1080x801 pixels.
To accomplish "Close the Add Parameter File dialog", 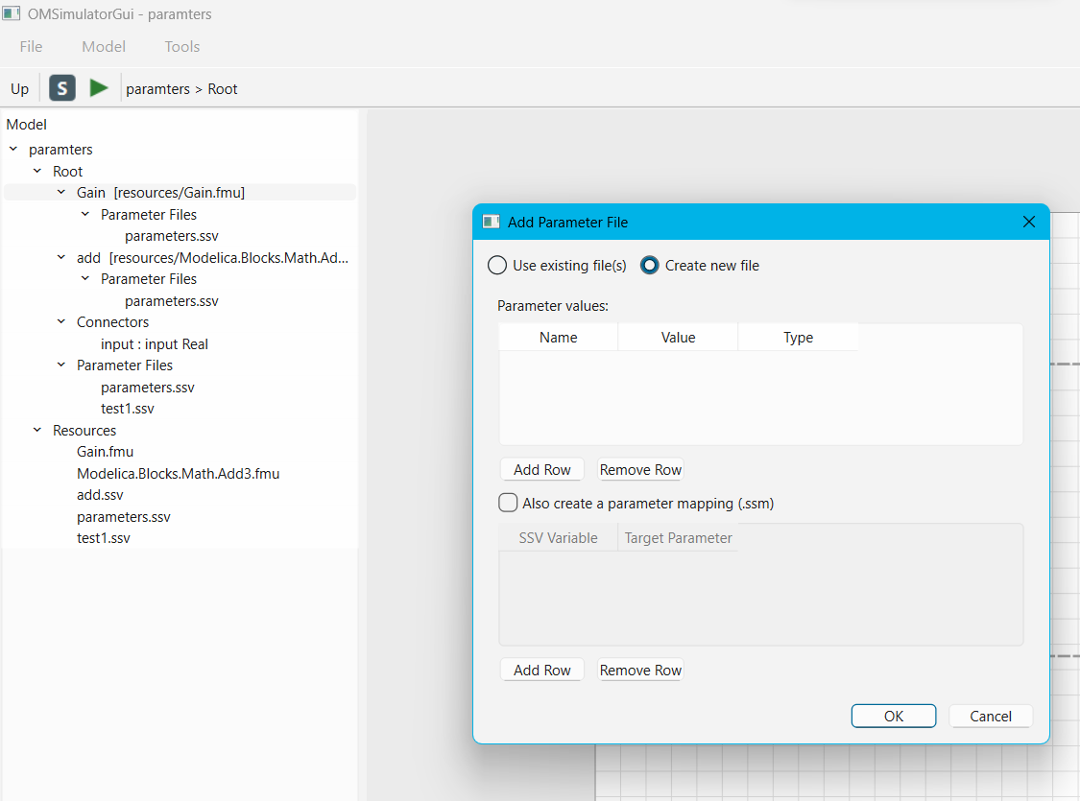I will click(1028, 222).
